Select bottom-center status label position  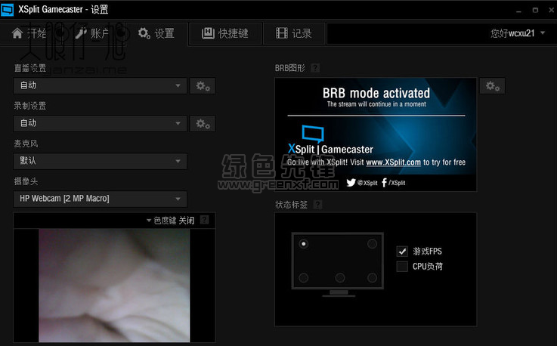[x=340, y=277]
